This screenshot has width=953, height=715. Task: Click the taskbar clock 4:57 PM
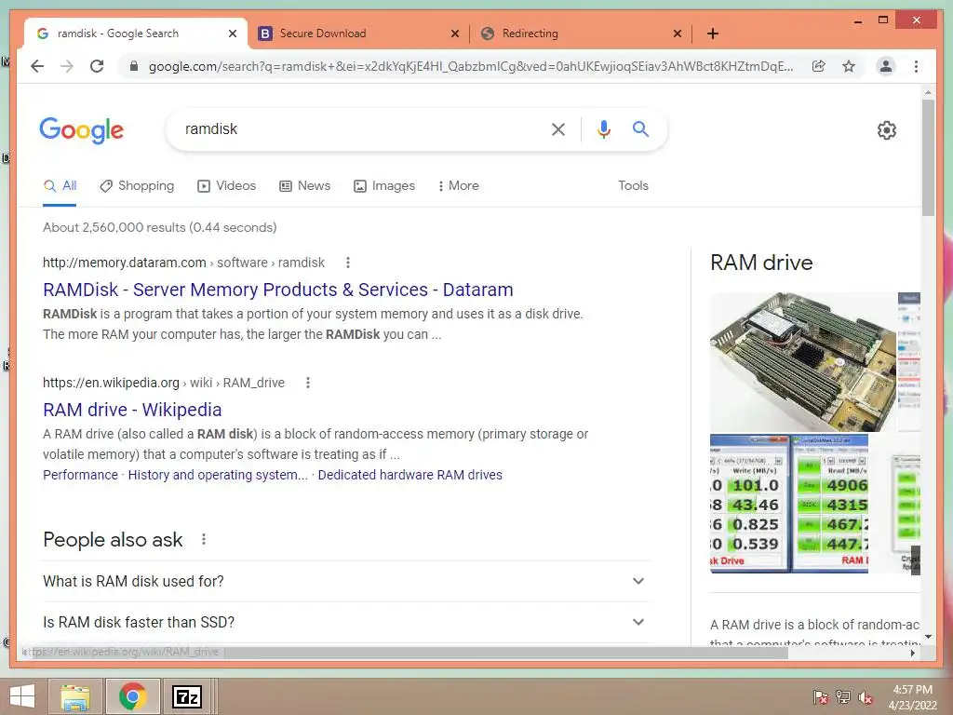point(912,690)
